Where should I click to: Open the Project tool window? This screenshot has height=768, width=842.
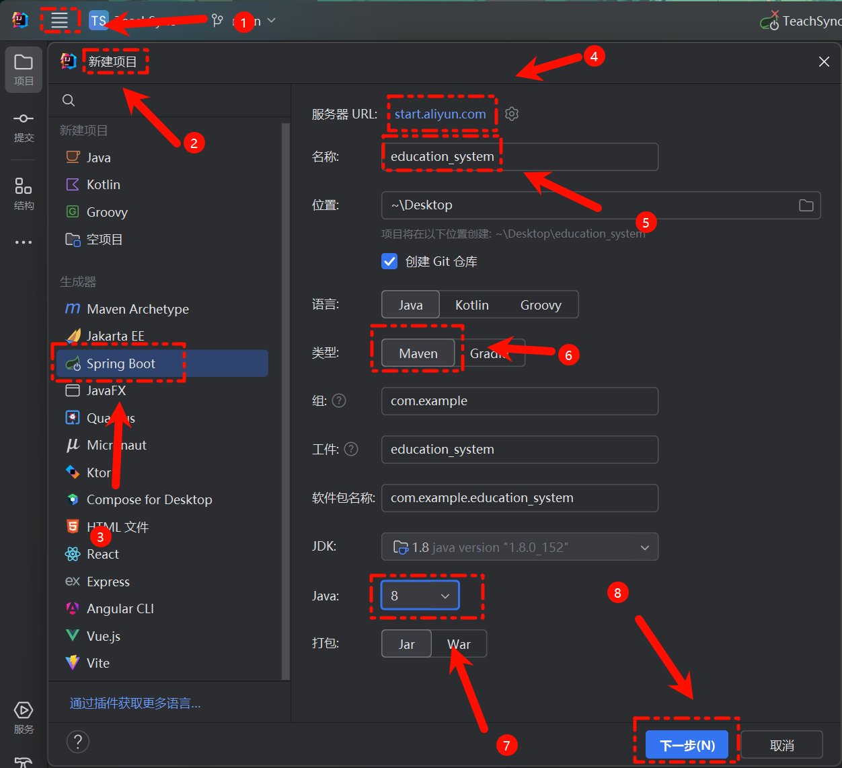pos(24,69)
